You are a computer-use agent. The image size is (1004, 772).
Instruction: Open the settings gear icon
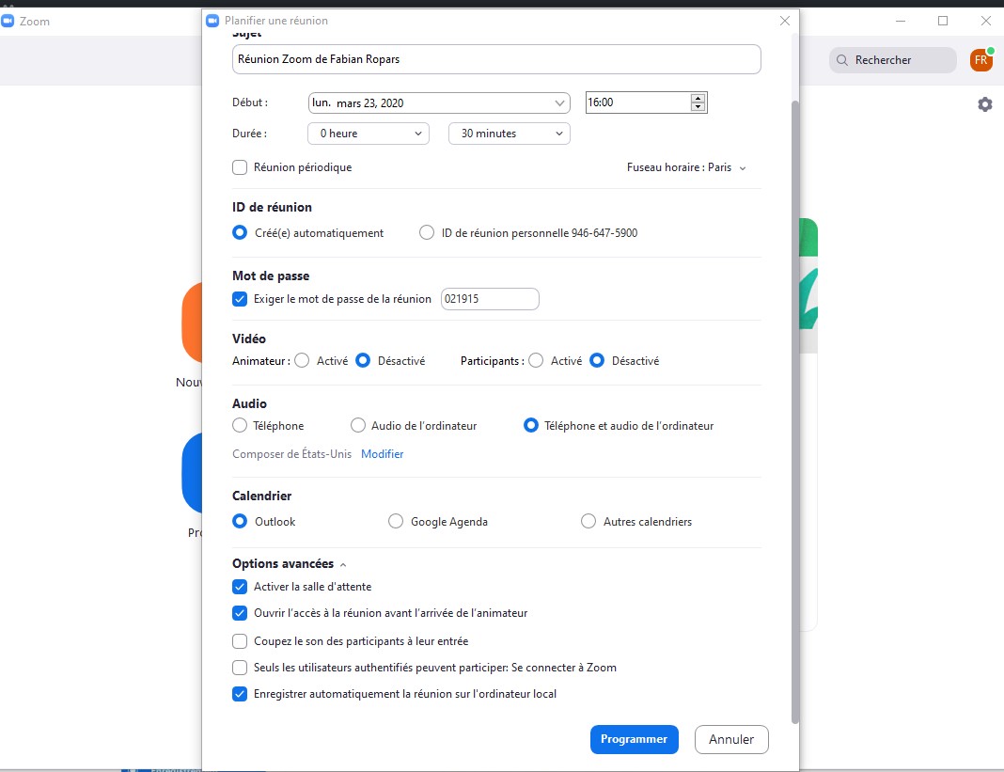[x=984, y=104]
